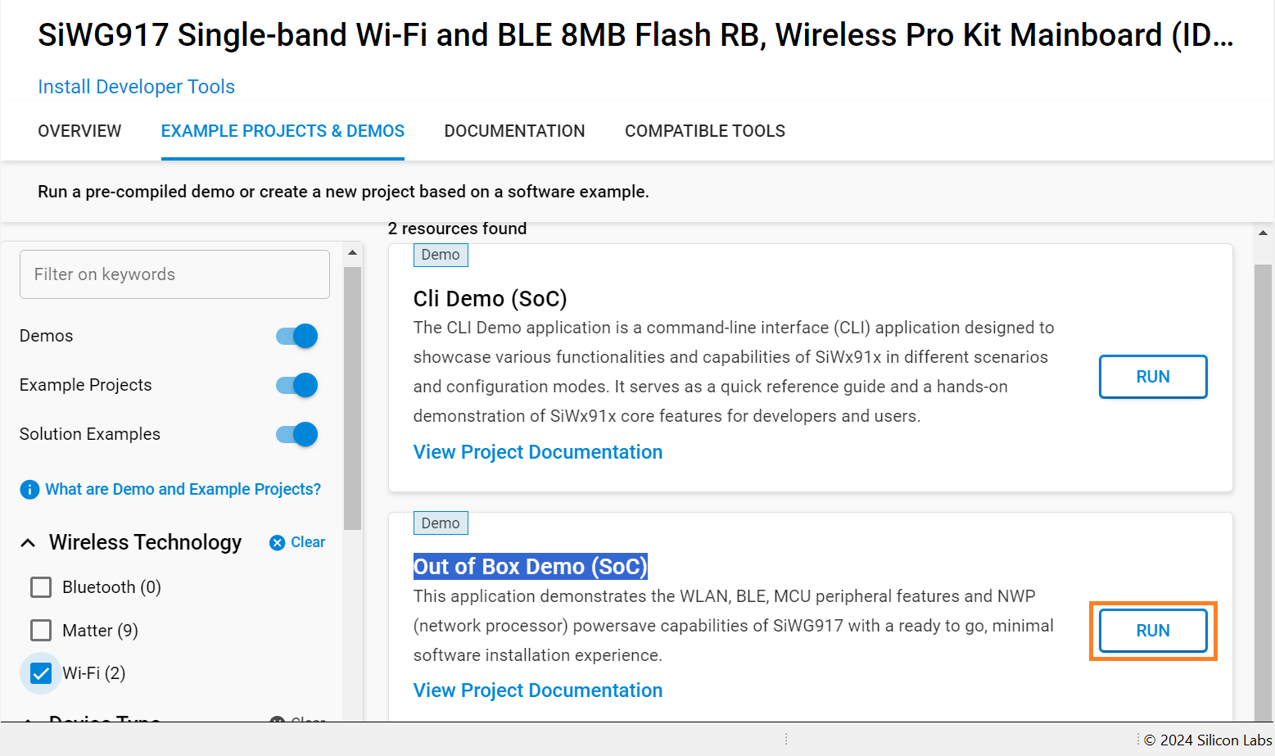This screenshot has height=756, width=1275.
Task: Collapse the Wireless Technology section
Action: pyautogui.click(x=28, y=542)
